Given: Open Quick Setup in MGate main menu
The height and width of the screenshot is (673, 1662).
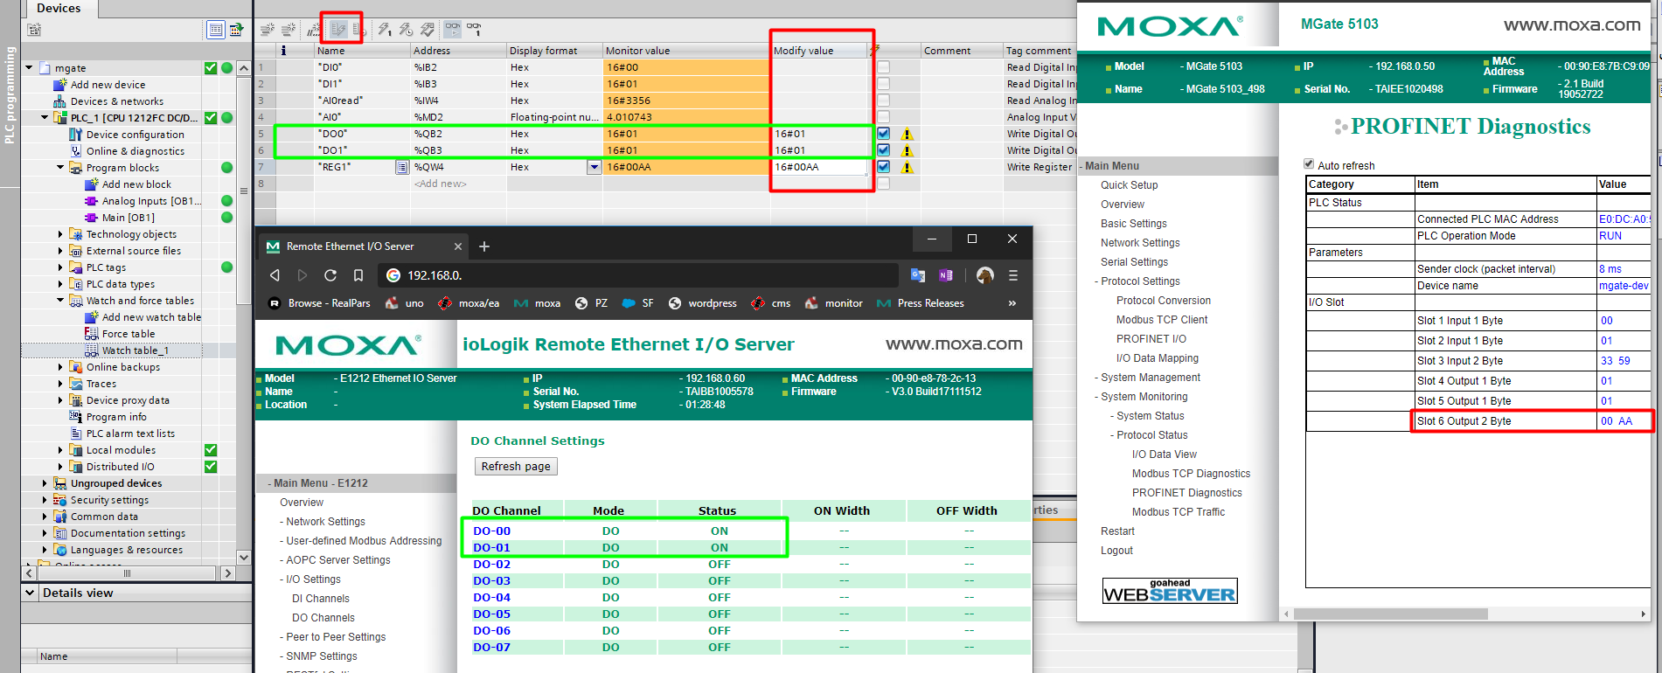Looking at the screenshot, I should (x=1129, y=184).
